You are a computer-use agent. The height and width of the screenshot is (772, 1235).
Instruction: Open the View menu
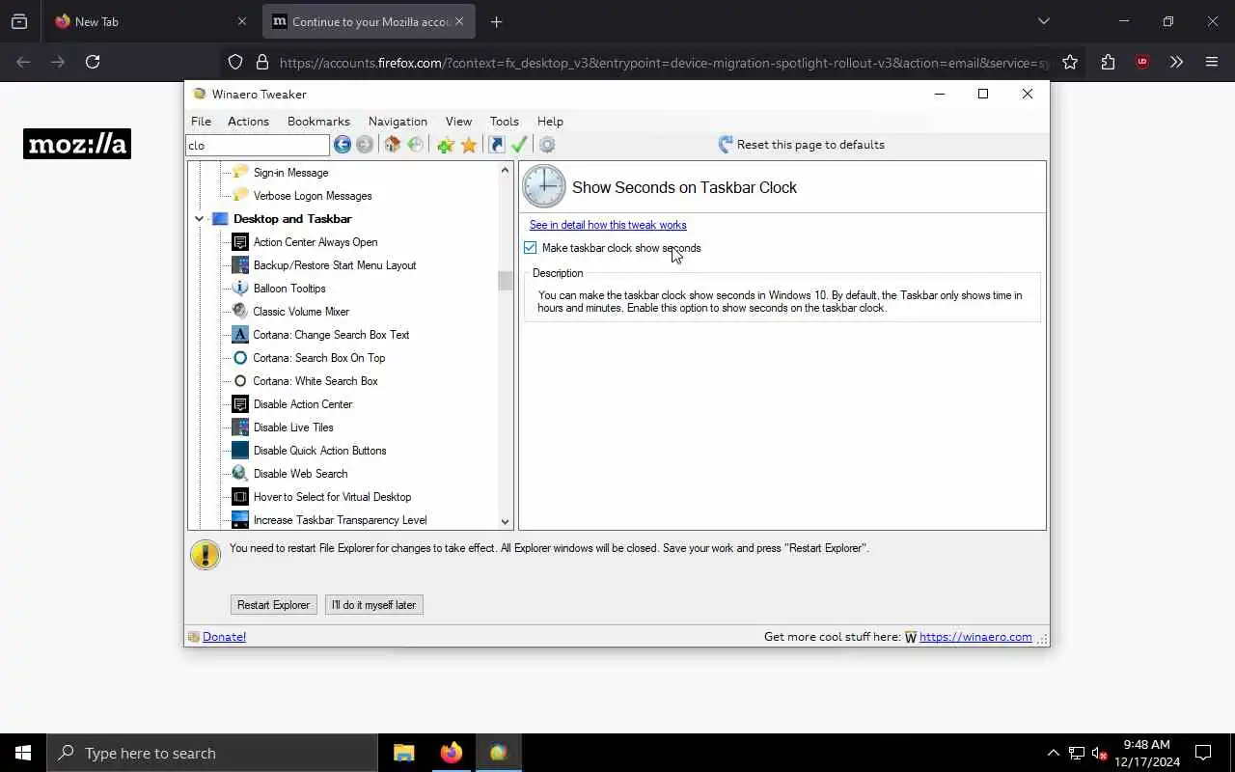click(458, 122)
